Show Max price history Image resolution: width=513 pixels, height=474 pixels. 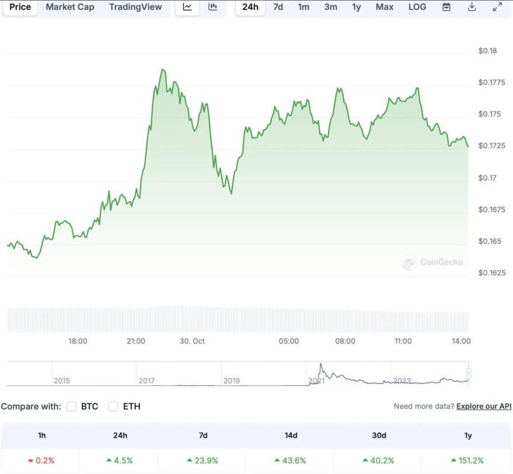384,7
